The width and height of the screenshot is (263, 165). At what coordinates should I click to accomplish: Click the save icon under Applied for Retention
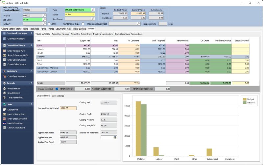(115, 137)
